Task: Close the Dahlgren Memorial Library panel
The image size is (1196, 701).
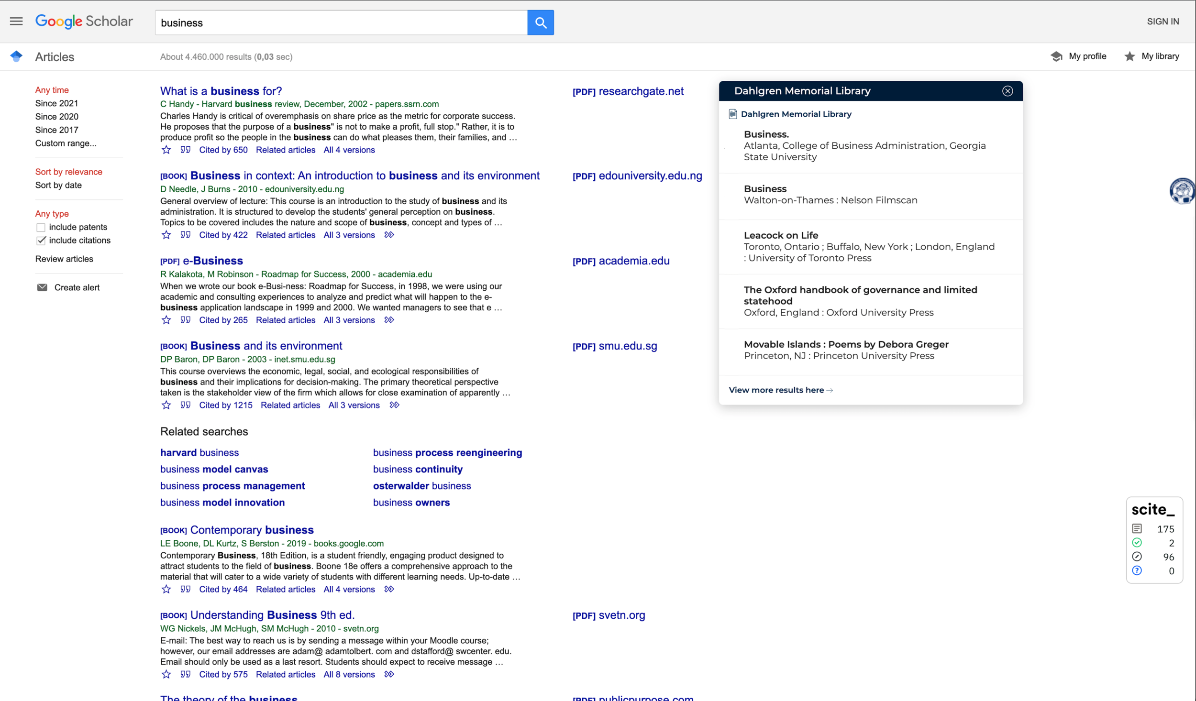Action: pyautogui.click(x=1008, y=91)
